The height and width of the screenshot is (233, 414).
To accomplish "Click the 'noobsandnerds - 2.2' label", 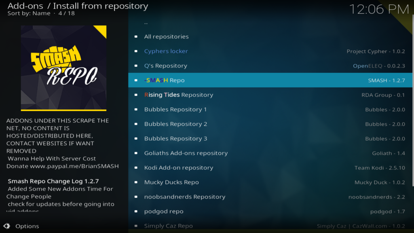I will pyautogui.click(x=377, y=197).
